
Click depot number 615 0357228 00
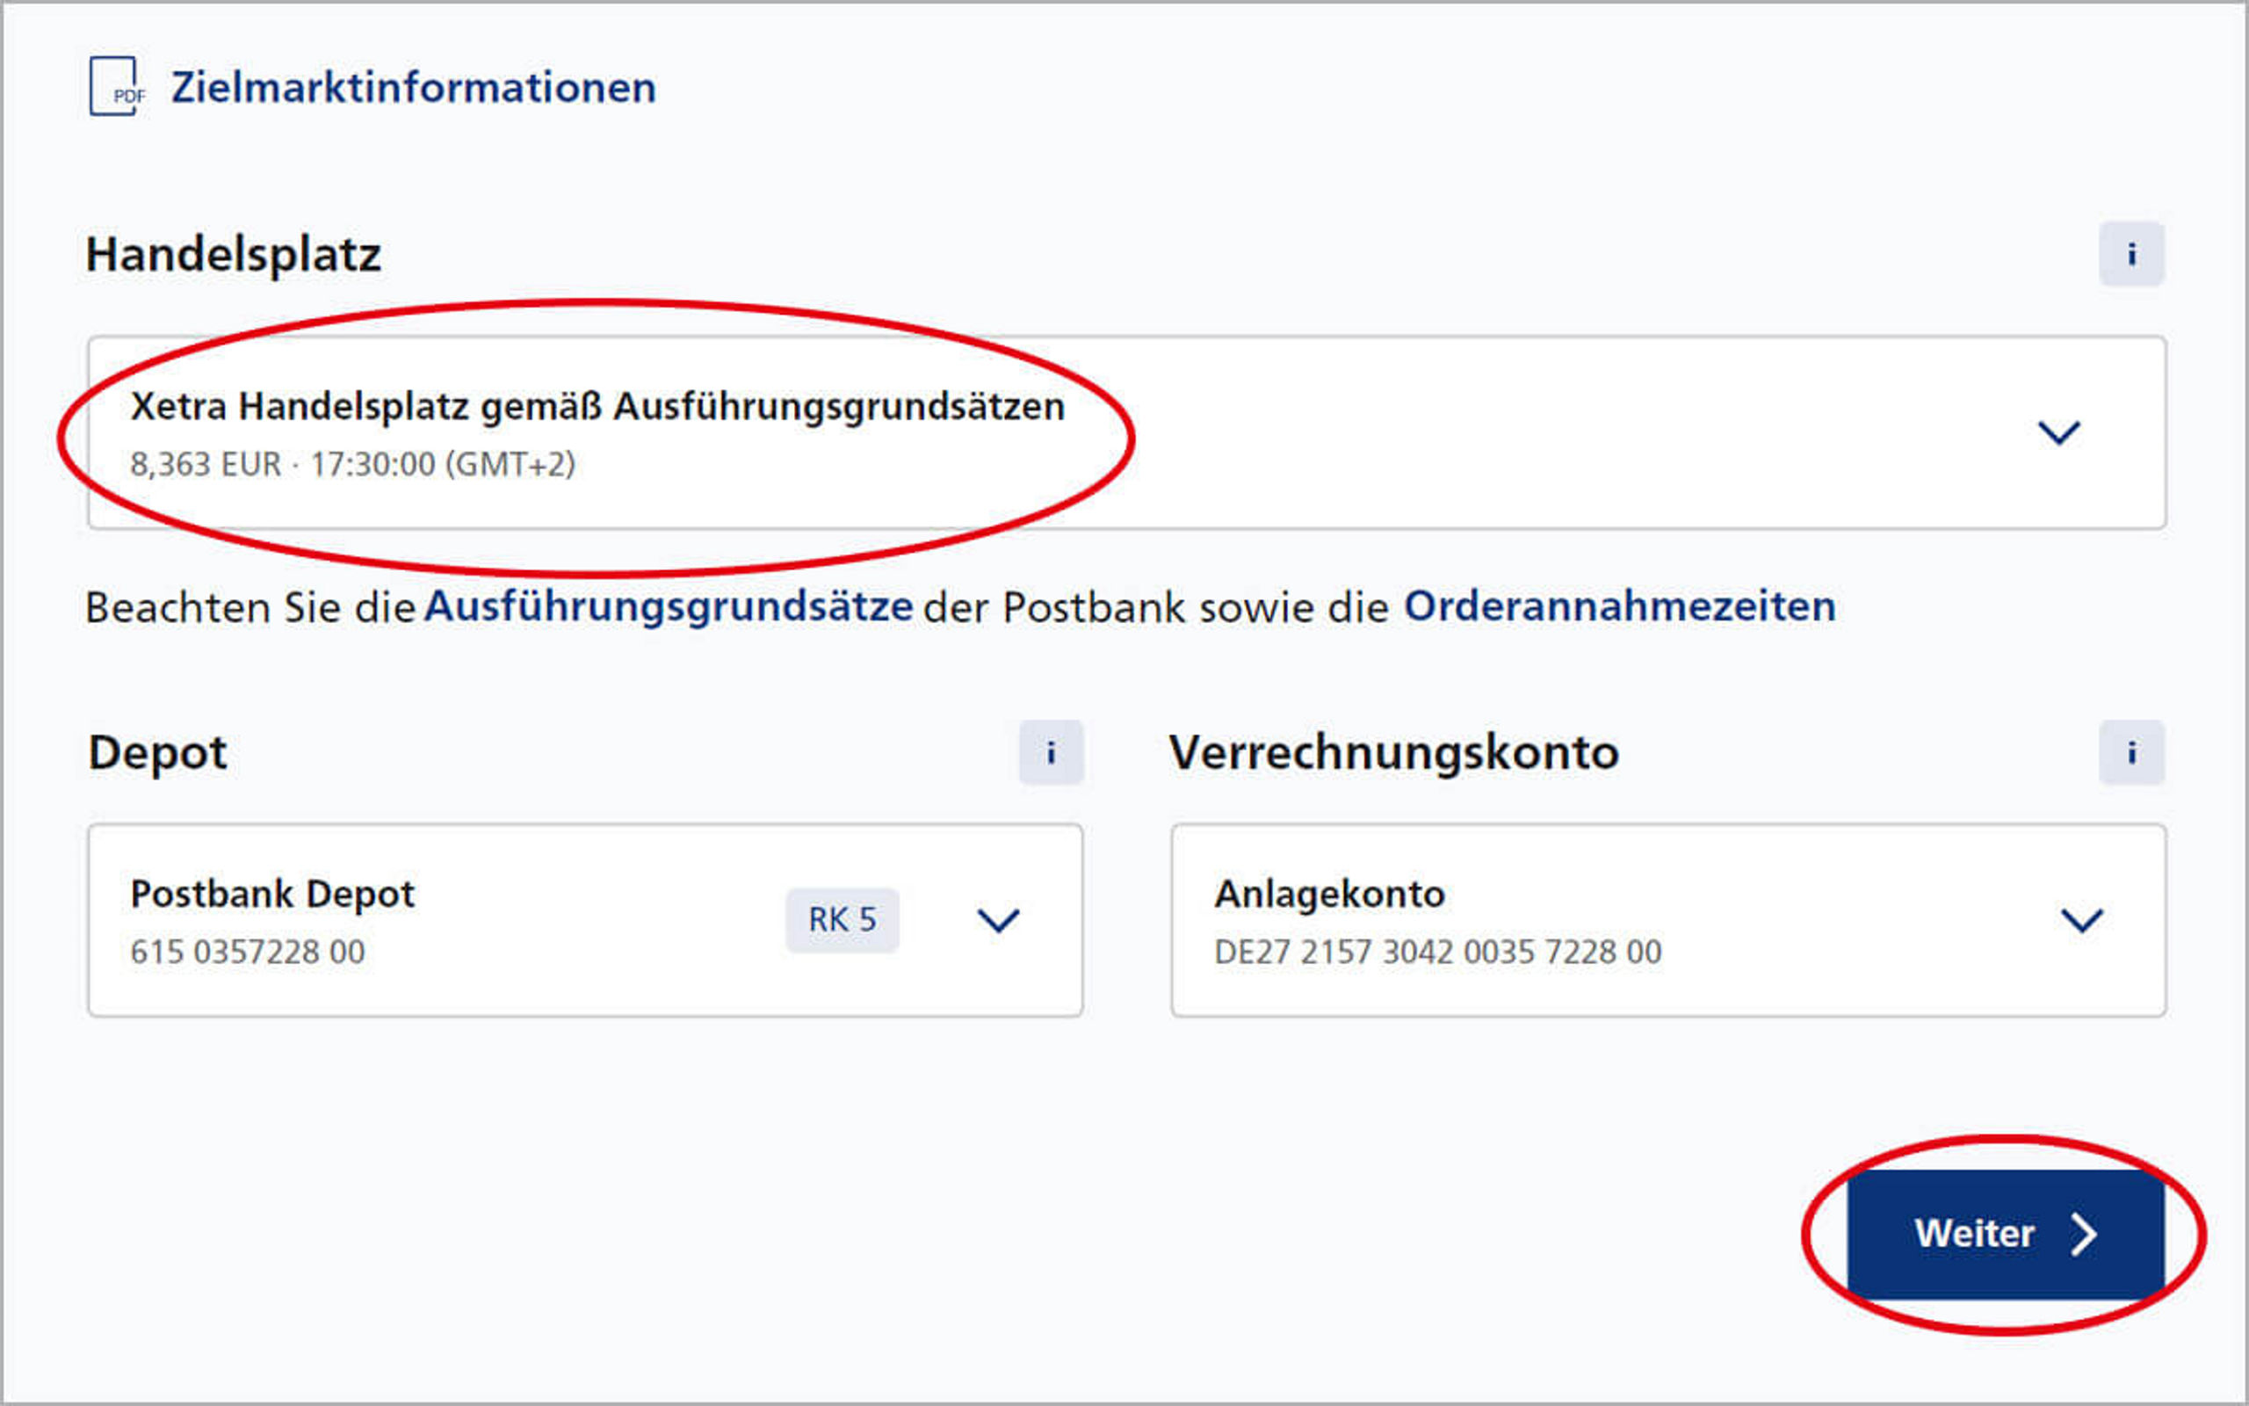tap(248, 953)
